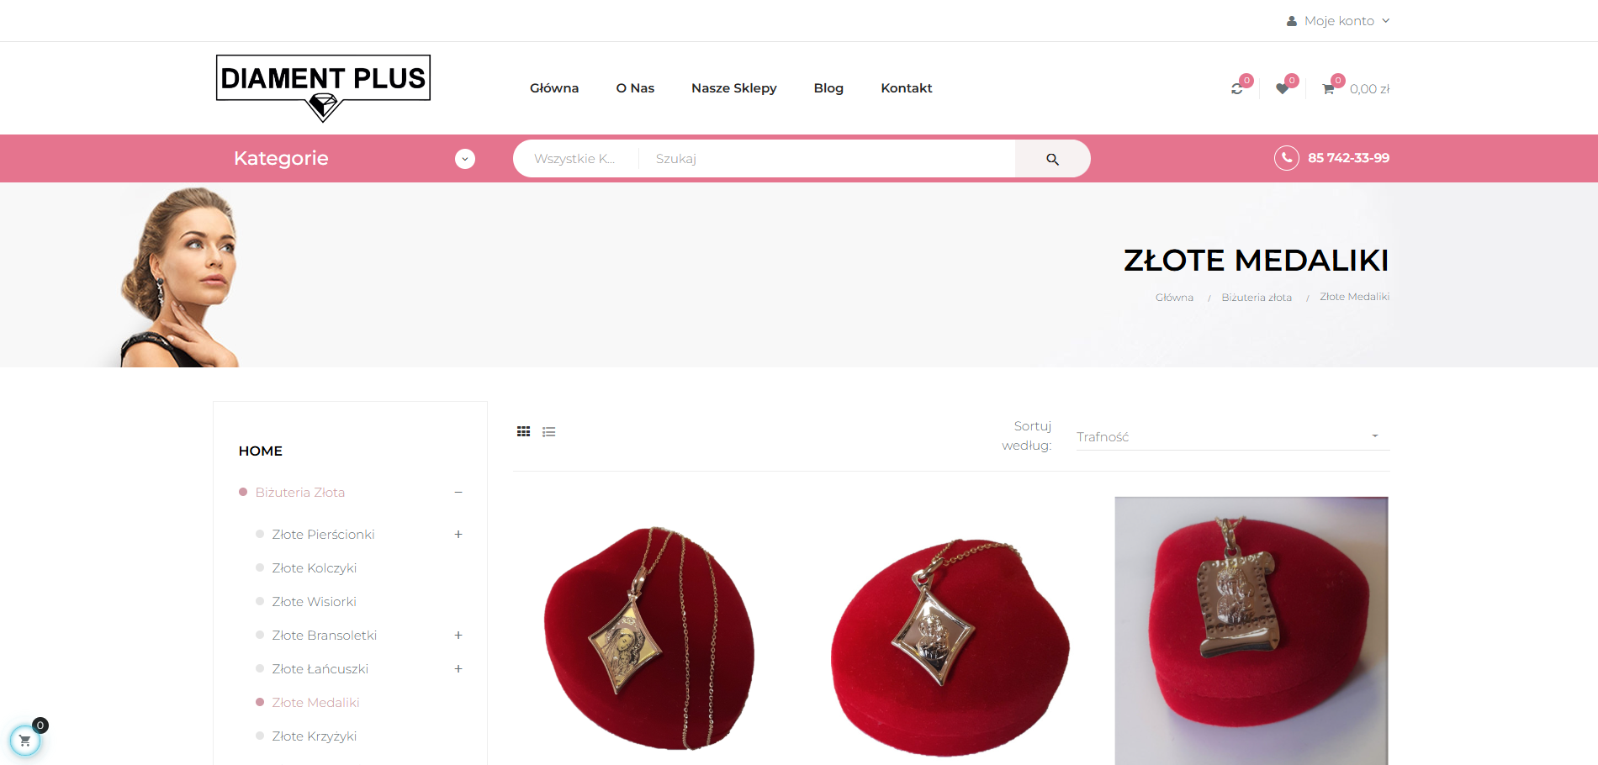Viewport: 1598px width, 765px height.
Task: Click the Diament Plus logo
Action: (x=323, y=88)
